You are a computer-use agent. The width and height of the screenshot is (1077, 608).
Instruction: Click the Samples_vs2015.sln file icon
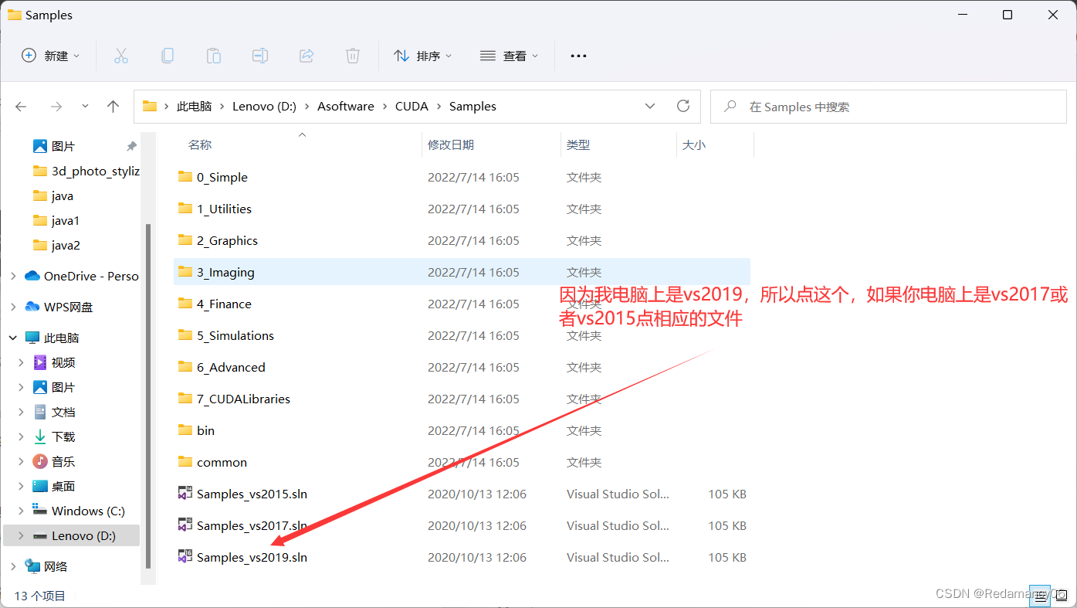coord(185,493)
